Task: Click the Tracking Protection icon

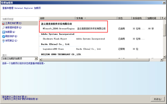Action: point(3,36)
